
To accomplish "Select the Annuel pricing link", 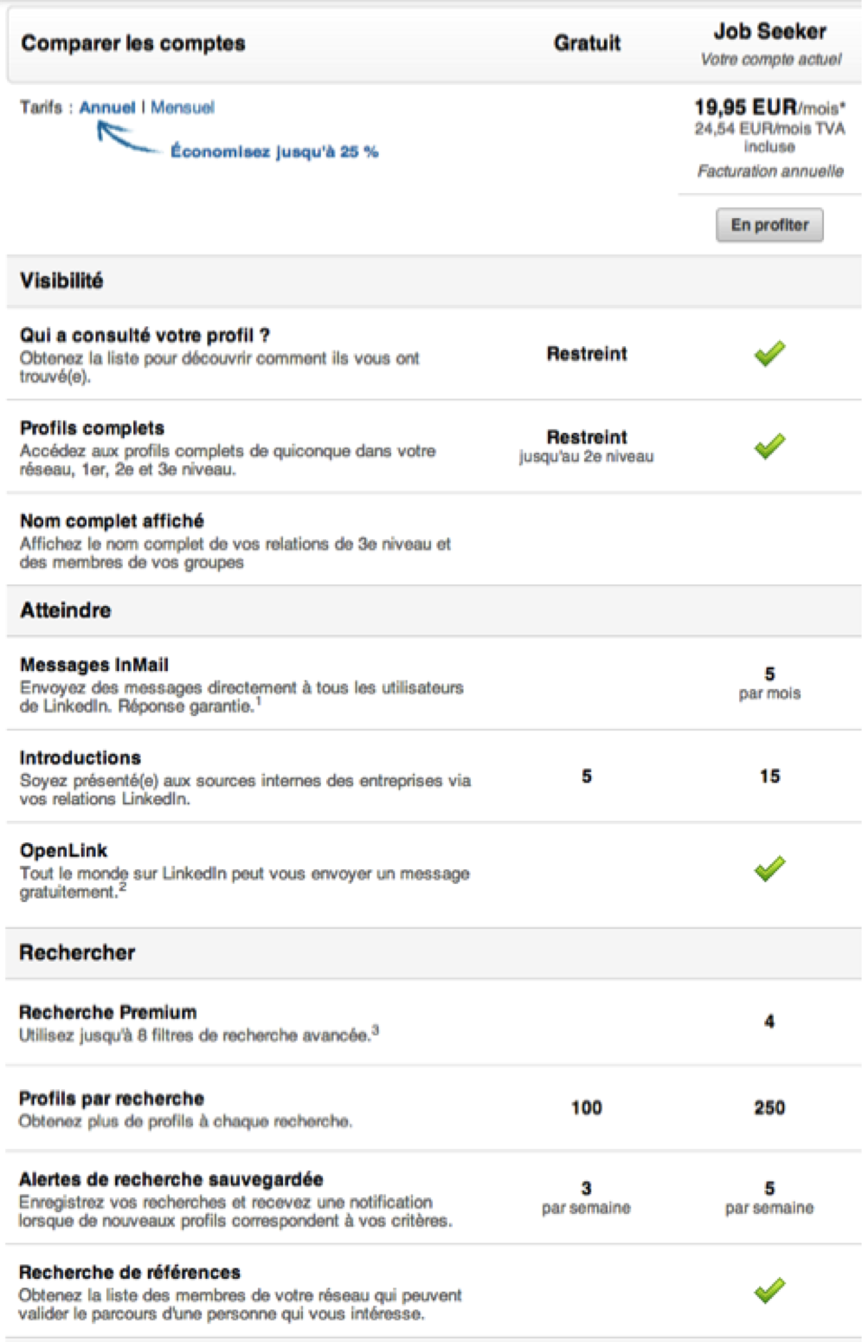I will click(x=107, y=107).
